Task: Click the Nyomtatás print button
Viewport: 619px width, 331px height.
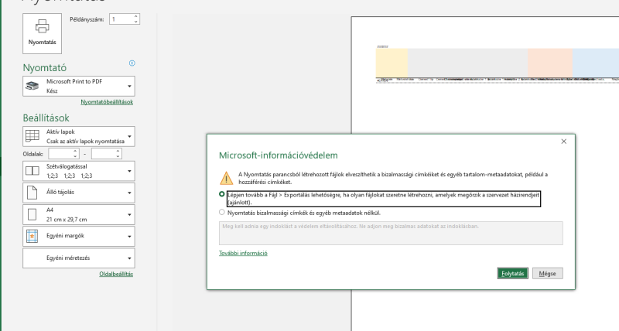Action: 43,33
